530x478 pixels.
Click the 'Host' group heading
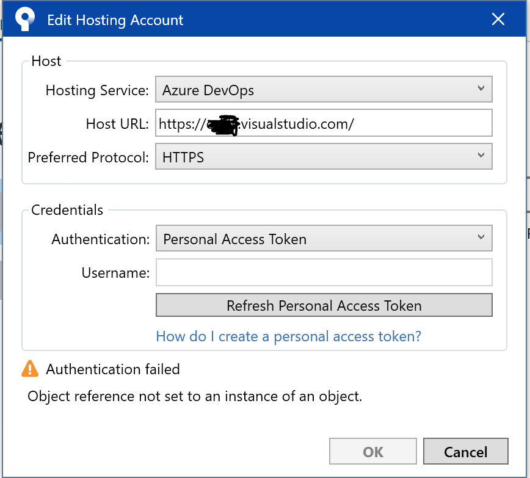click(46, 61)
